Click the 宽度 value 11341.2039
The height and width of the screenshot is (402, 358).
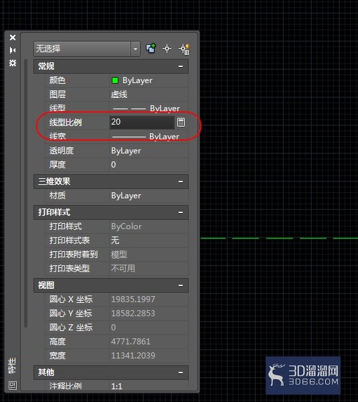133,356
